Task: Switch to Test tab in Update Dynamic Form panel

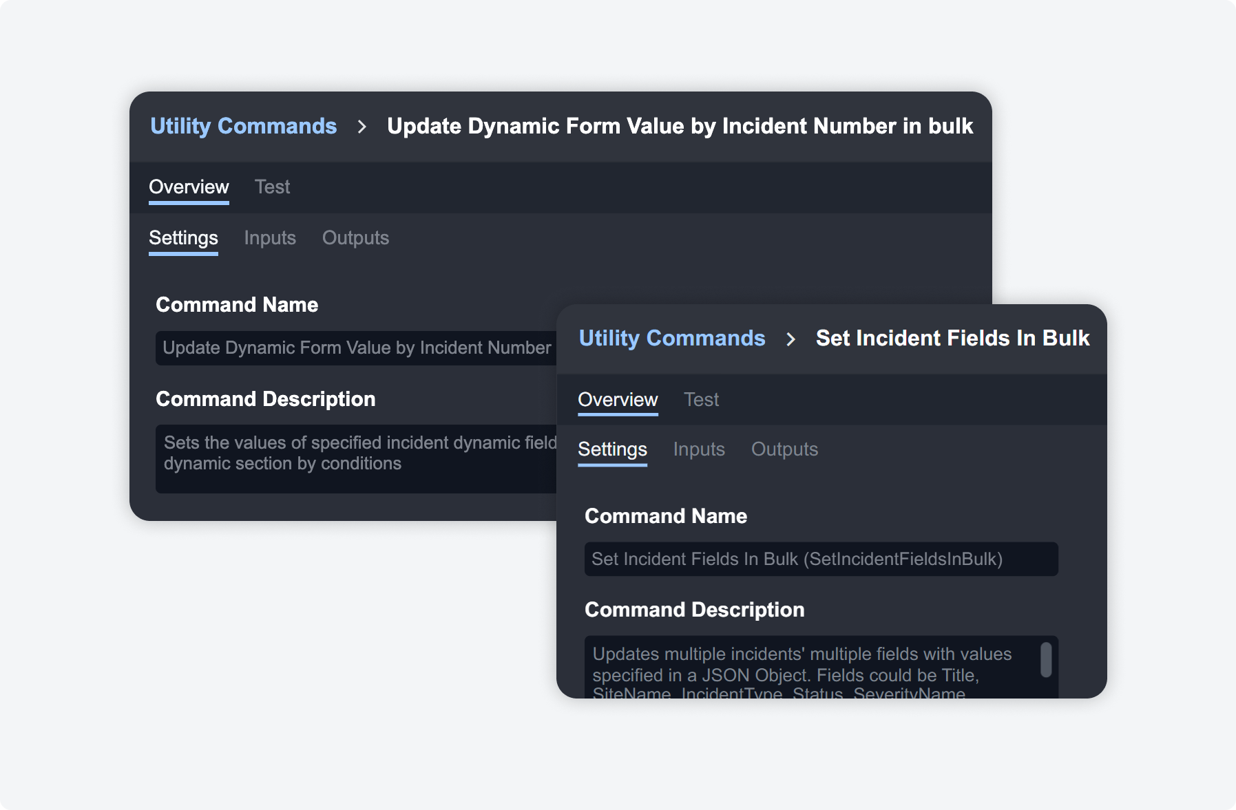Action: point(272,186)
